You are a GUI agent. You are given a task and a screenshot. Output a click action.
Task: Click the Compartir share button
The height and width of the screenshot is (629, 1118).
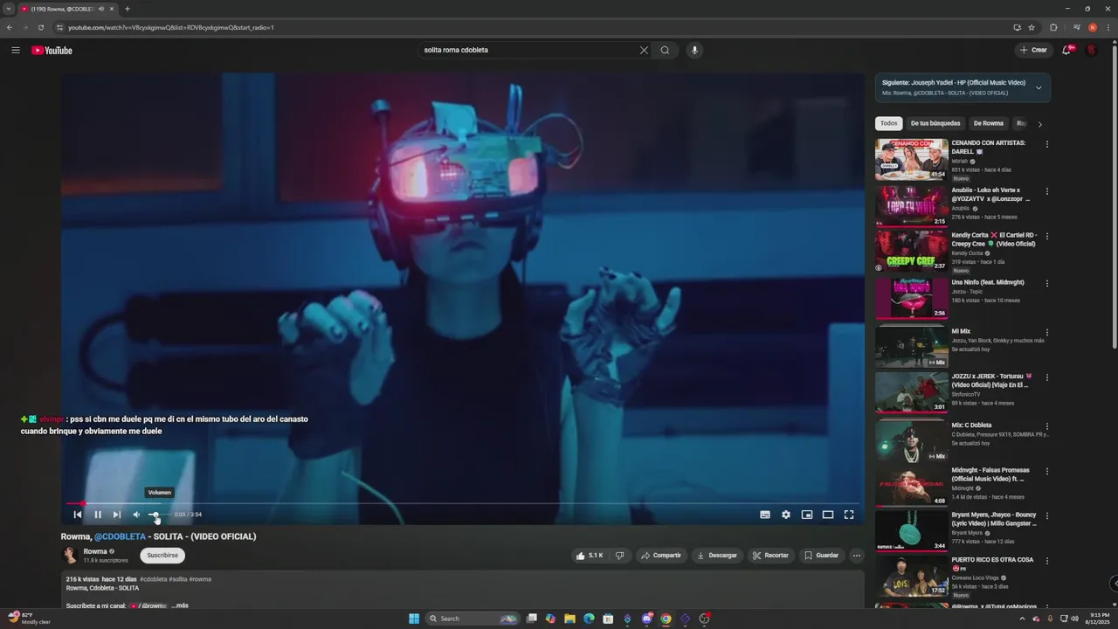pos(660,555)
